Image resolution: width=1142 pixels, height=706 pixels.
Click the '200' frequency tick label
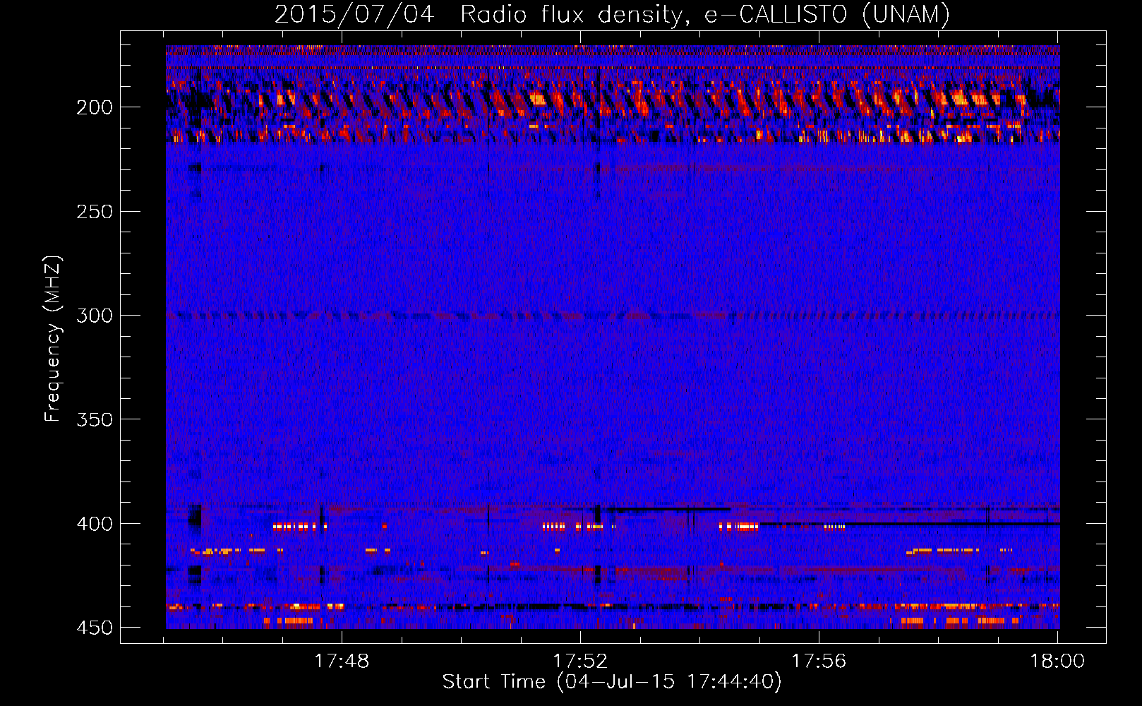coord(95,107)
